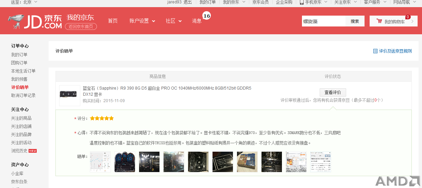422x188 pixels.
Task: Open 关注的活动 in the sidebar
Action: (21, 143)
